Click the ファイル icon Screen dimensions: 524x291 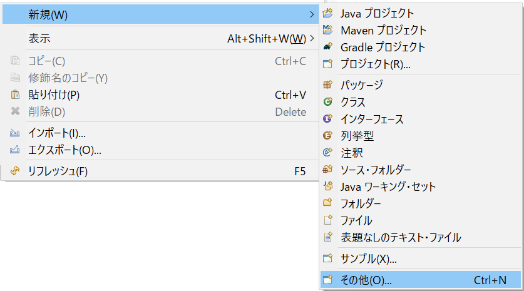(328, 220)
